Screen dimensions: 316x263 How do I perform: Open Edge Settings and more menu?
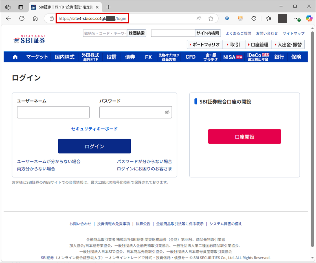pos(297,19)
